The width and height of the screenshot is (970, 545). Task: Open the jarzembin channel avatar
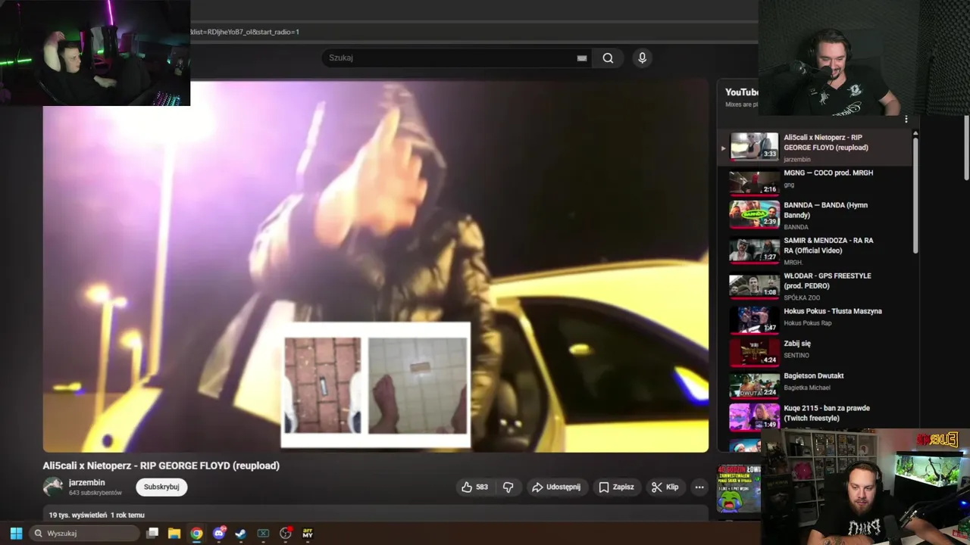tap(53, 487)
